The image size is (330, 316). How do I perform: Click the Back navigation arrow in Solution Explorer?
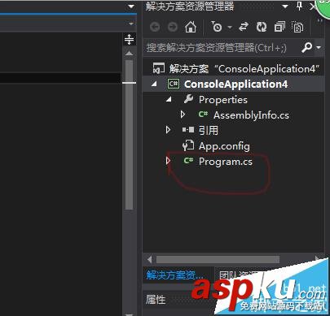(x=155, y=27)
